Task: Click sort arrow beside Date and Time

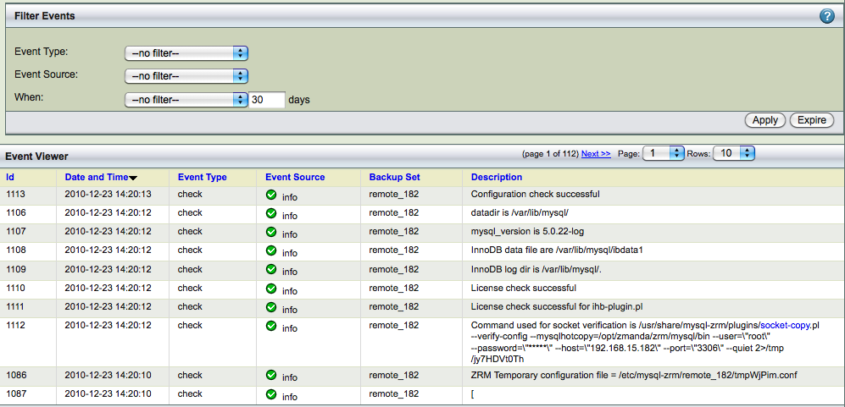Action: [133, 179]
